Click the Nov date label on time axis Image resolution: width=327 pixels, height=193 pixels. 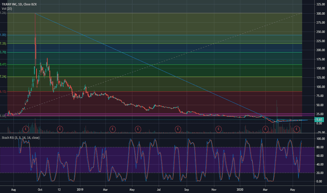(214, 189)
